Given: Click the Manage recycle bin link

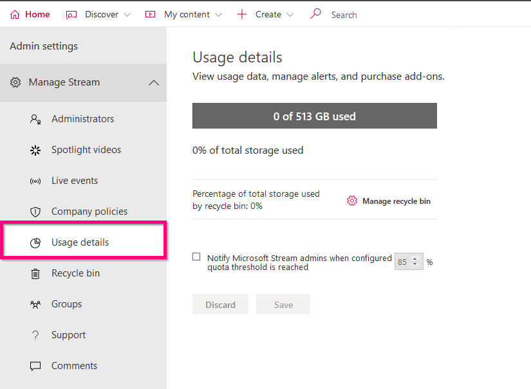Looking at the screenshot, I should tap(389, 201).
